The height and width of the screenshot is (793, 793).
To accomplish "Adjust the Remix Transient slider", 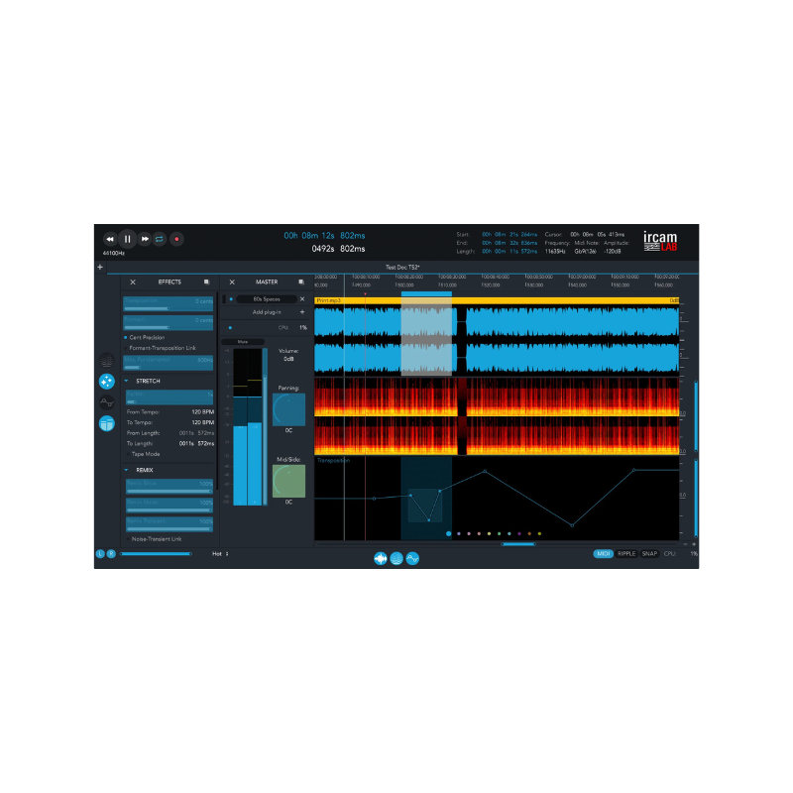I will click(170, 524).
